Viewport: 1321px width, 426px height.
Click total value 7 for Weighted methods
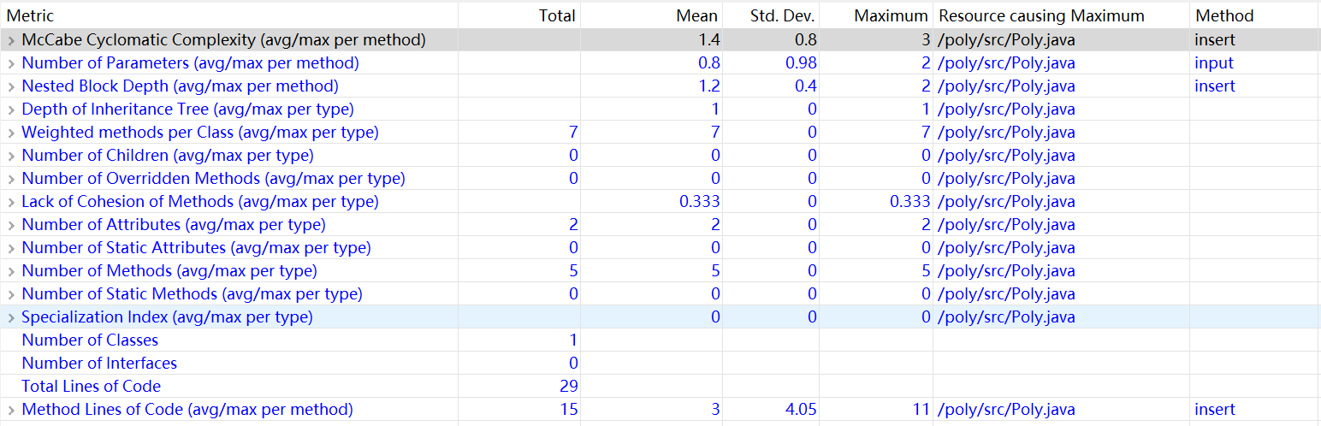[x=573, y=133]
